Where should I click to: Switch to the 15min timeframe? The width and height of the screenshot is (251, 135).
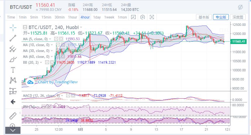[47, 17]
